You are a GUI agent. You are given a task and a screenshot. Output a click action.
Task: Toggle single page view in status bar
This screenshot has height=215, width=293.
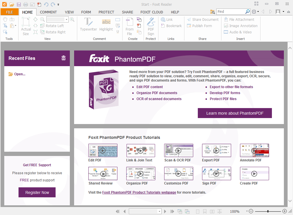point(198,212)
